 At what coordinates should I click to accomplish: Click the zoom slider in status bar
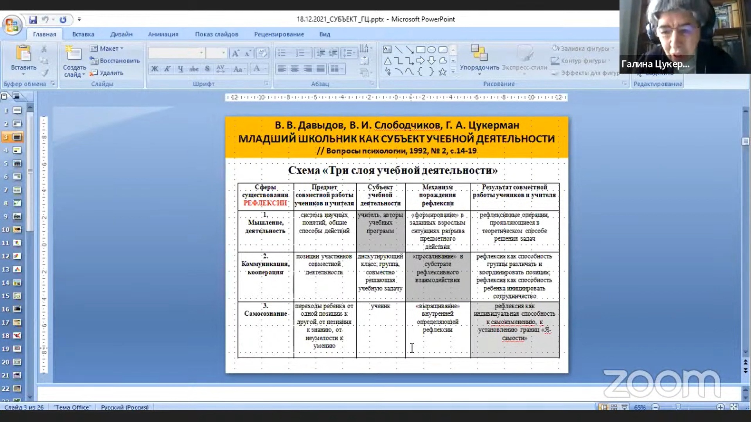tap(679, 407)
